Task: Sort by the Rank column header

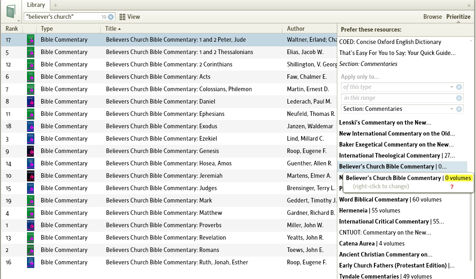Action: [11, 28]
